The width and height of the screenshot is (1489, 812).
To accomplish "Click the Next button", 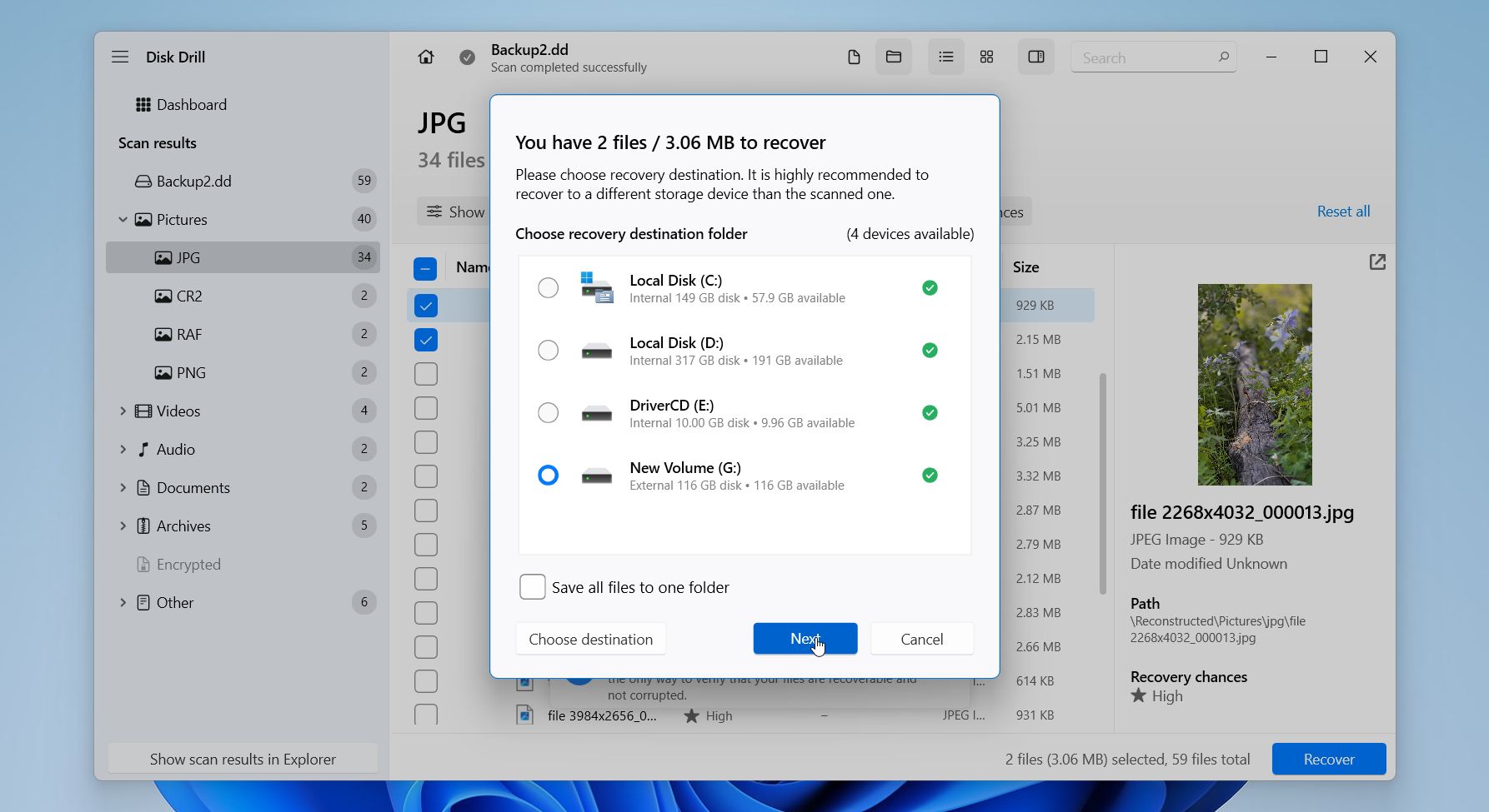I will pyautogui.click(x=805, y=639).
